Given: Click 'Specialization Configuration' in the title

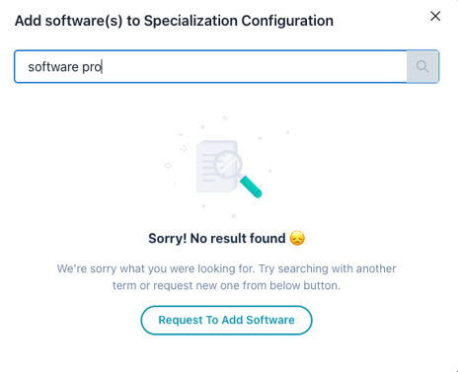Looking at the screenshot, I should tap(239, 21).
